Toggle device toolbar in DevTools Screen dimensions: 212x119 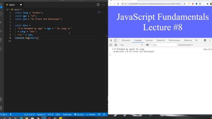click(115, 40)
